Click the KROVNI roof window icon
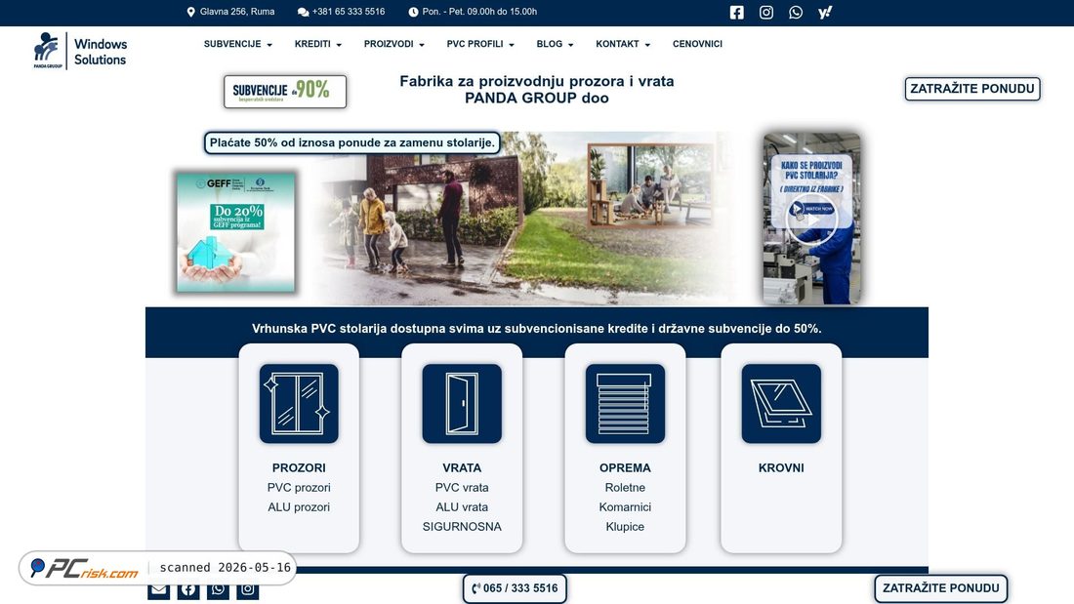 tap(781, 403)
